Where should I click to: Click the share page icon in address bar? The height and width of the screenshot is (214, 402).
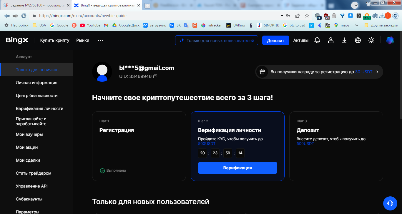298,16
